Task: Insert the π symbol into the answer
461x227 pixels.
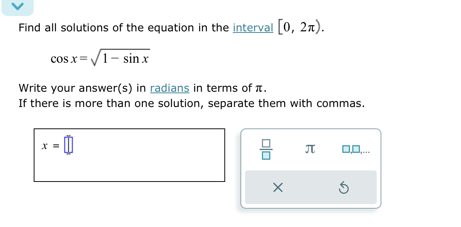Action: coord(309,149)
